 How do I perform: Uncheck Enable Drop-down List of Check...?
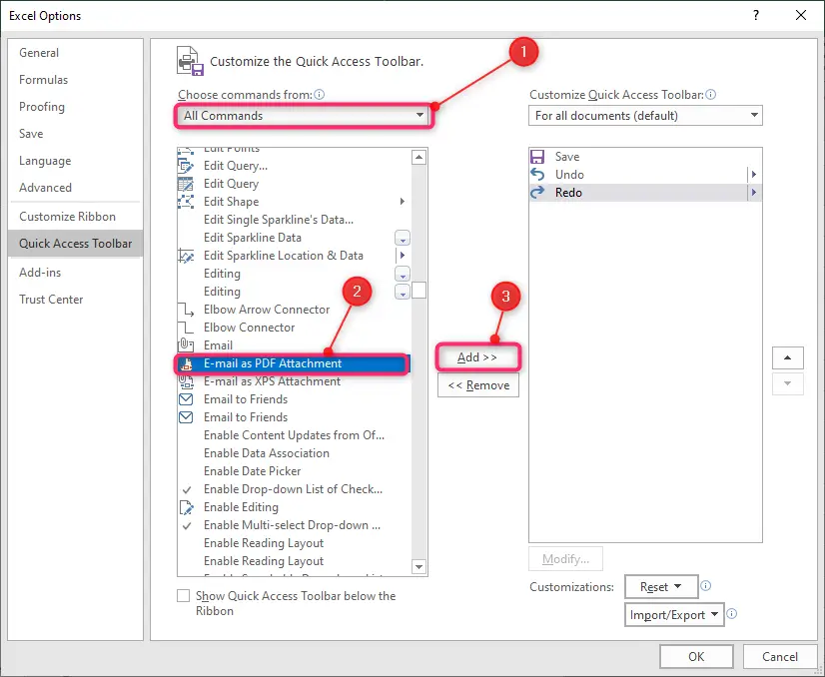pyautogui.click(x=186, y=488)
